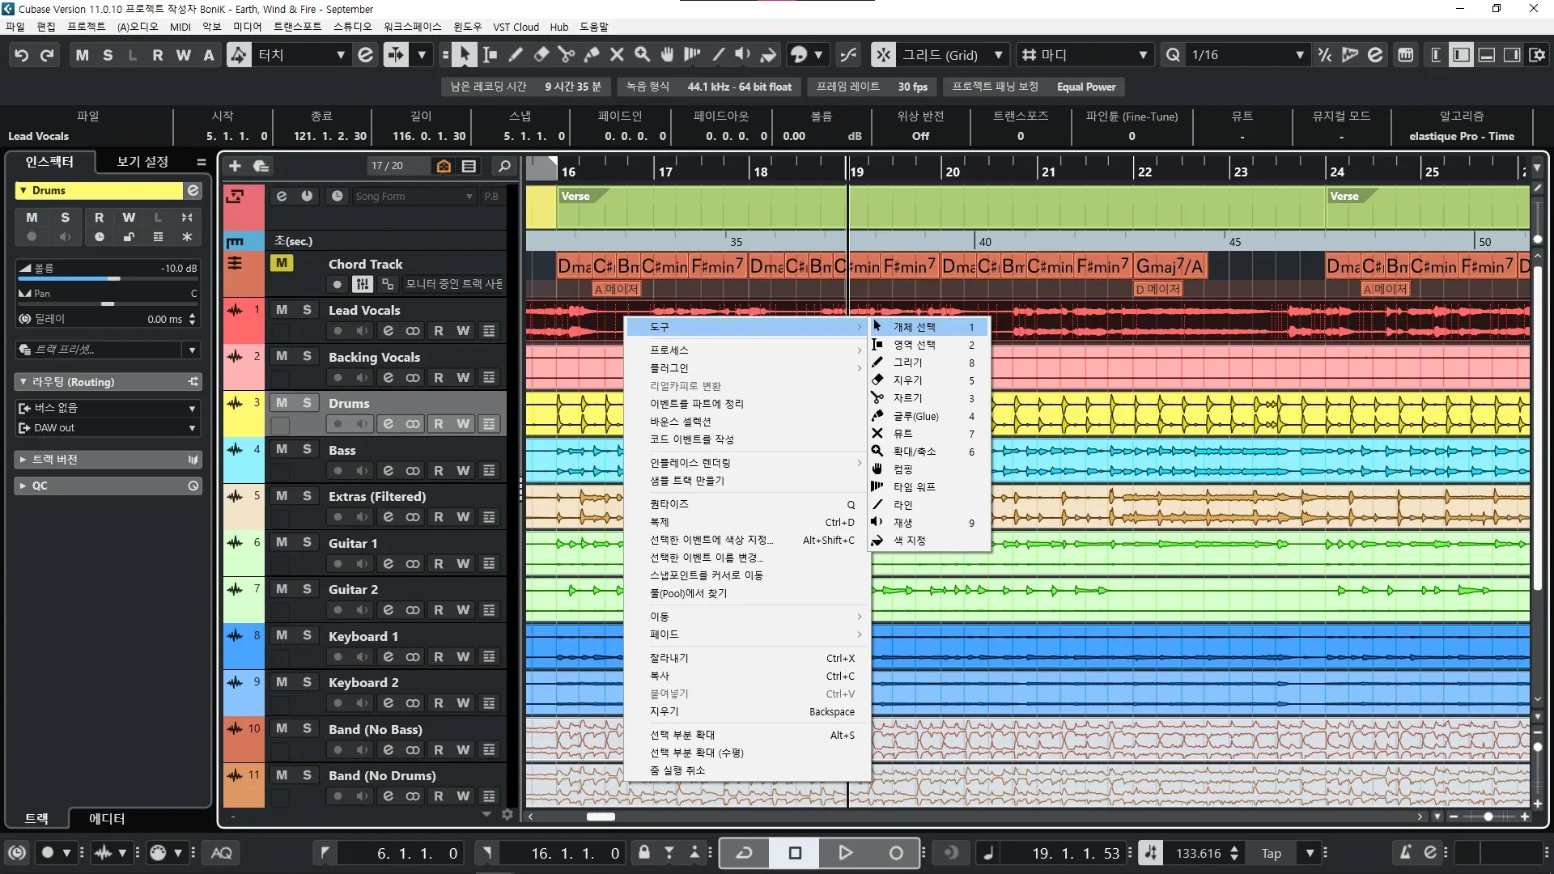
Task: Click the Stop transport button
Action: tap(795, 853)
